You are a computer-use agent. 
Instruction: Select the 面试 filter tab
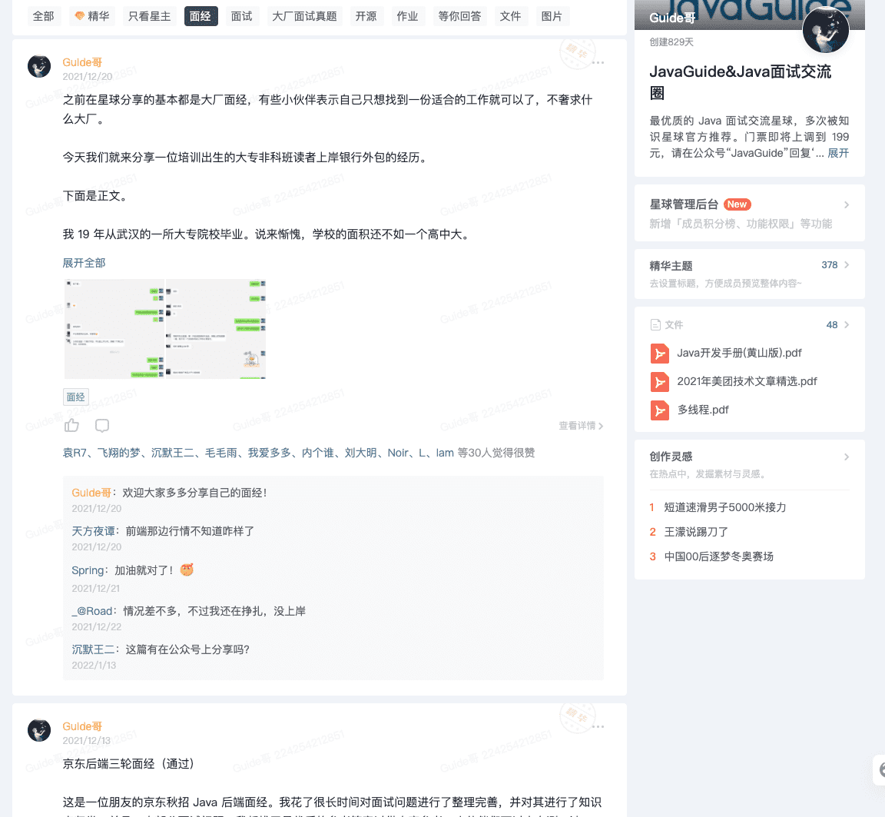point(241,16)
